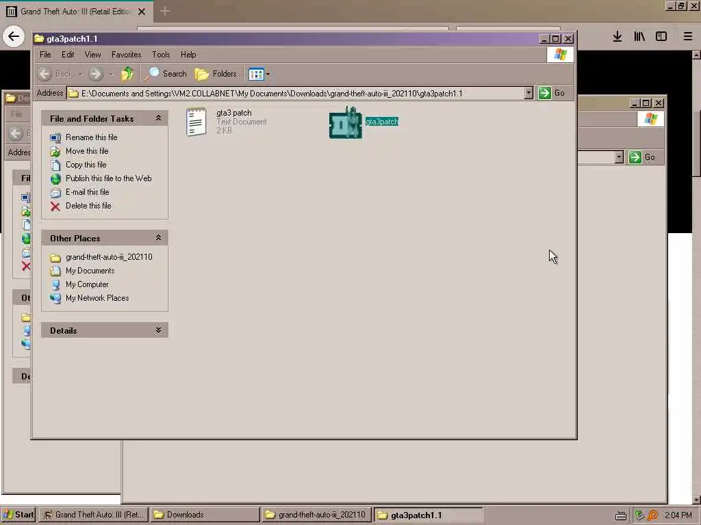Open My Computer in Other Places
The image size is (701, 525).
tap(87, 284)
